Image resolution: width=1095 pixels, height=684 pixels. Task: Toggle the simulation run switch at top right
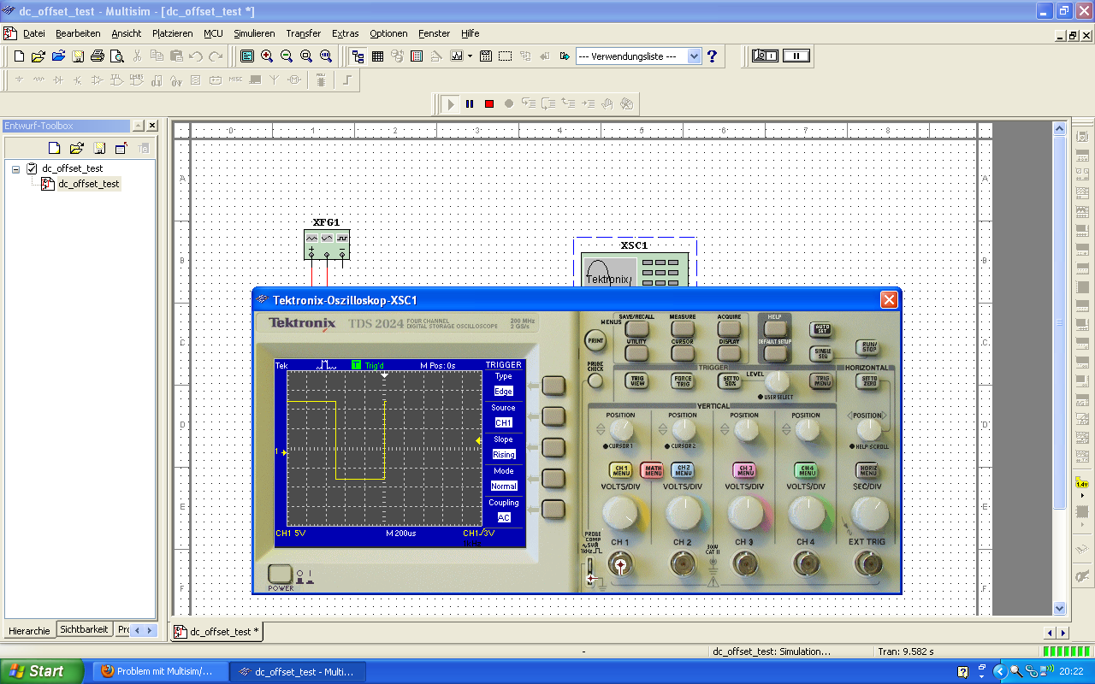coord(766,56)
